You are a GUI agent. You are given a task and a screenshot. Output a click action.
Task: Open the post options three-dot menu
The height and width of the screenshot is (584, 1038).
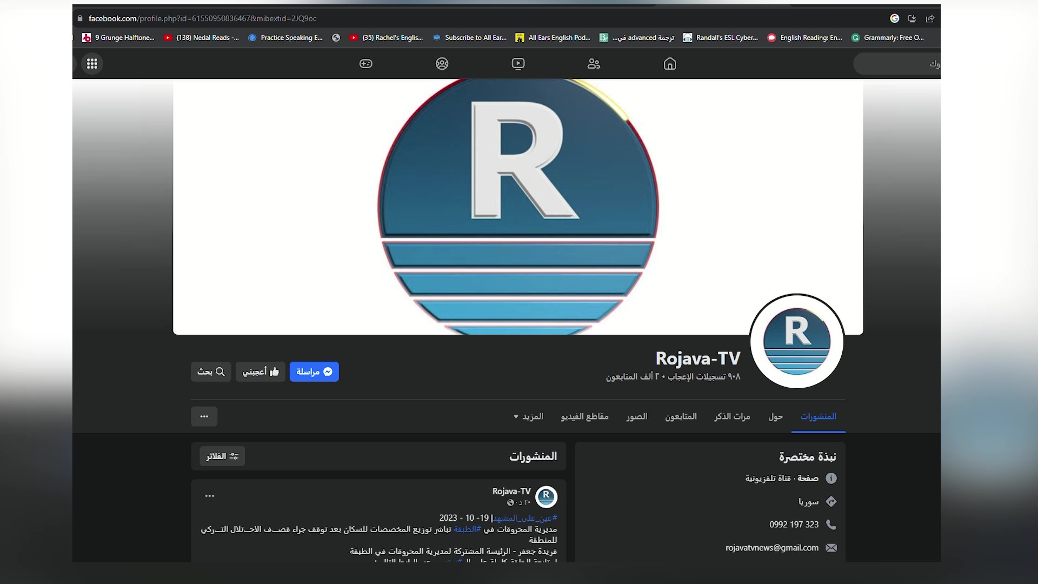click(210, 496)
